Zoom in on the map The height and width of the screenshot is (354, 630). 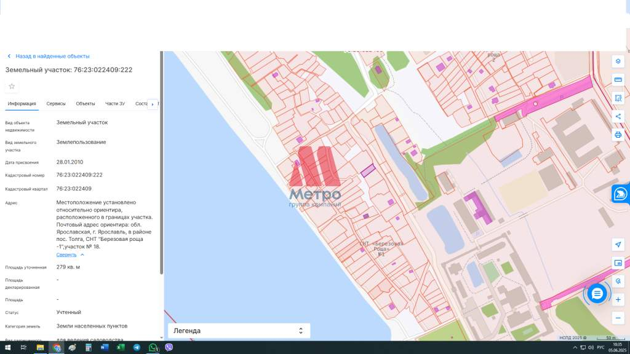pos(618,300)
